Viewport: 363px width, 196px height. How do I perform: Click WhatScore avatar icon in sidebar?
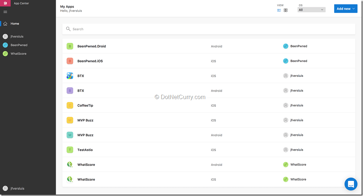(x=5, y=53)
